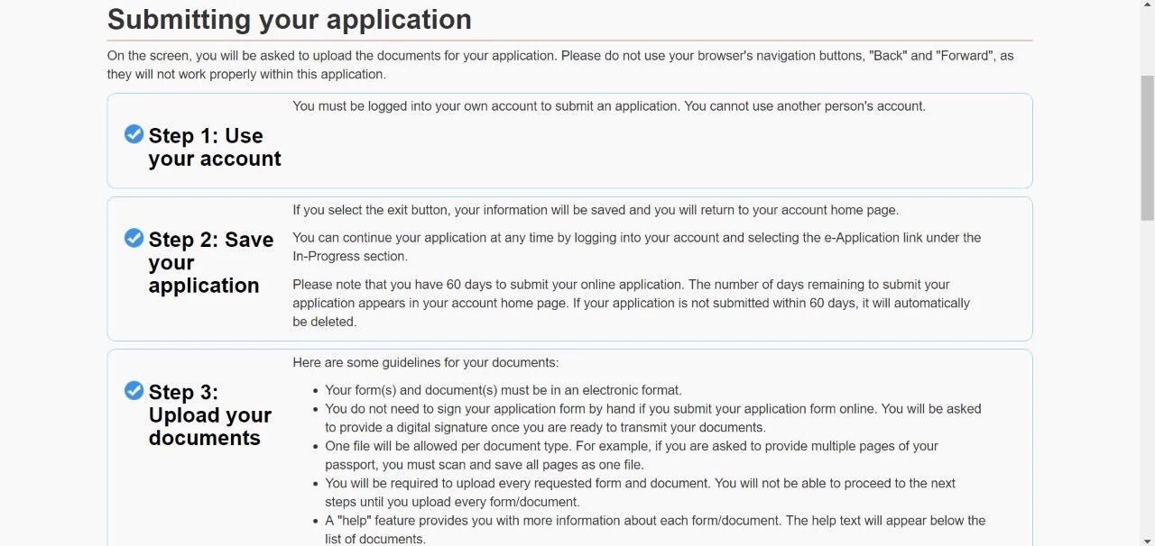Screen dimensions: 1155x546
Task: Click the bullet describing the "help" feature
Action: tap(654, 530)
